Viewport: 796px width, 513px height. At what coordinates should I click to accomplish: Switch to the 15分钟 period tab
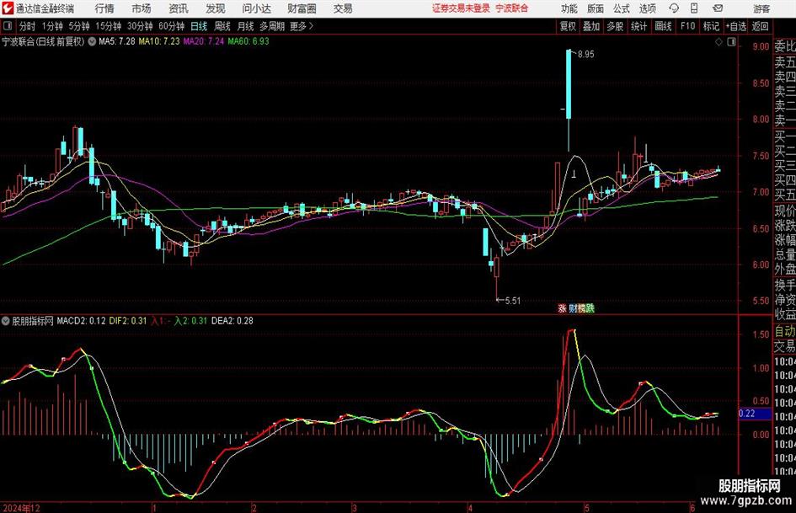click(x=109, y=26)
